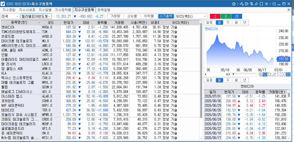Switch to the 지수등락률 tab

(63, 10)
